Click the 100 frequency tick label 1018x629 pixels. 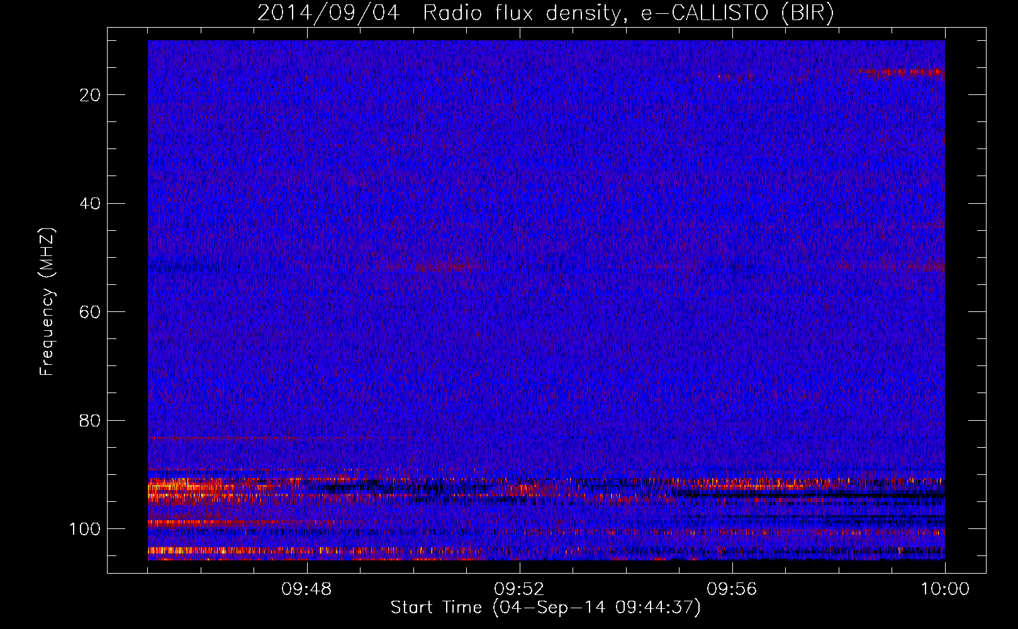tap(86, 529)
